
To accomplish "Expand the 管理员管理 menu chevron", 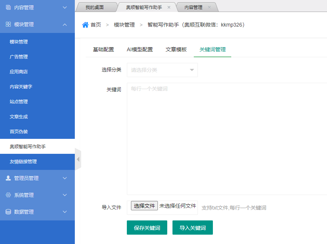I will (65, 178).
